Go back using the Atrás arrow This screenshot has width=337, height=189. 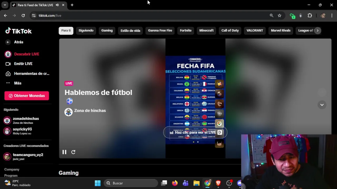[x=8, y=42]
